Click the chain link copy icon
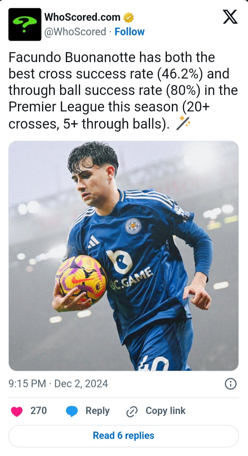The height and width of the screenshot is (456, 248). tap(132, 412)
